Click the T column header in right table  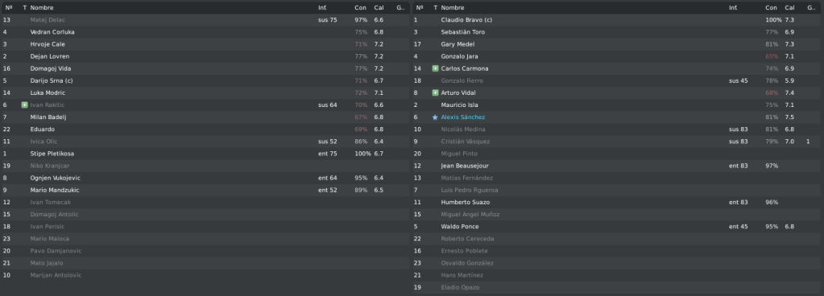(x=435, y=8)
